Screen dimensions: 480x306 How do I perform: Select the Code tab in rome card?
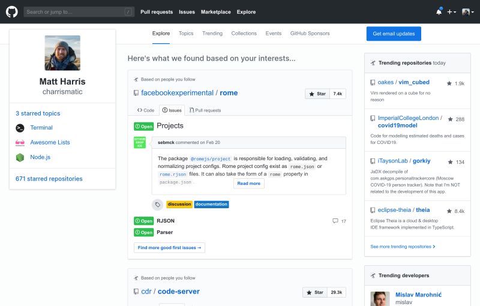pyautogui.click(x=146, y=110)
